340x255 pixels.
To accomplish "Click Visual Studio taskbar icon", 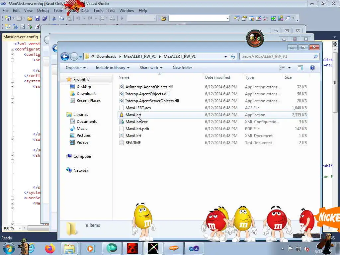I will coord(194,248).
